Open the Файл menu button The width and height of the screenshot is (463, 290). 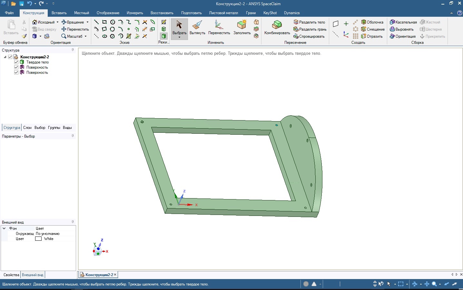9,13
